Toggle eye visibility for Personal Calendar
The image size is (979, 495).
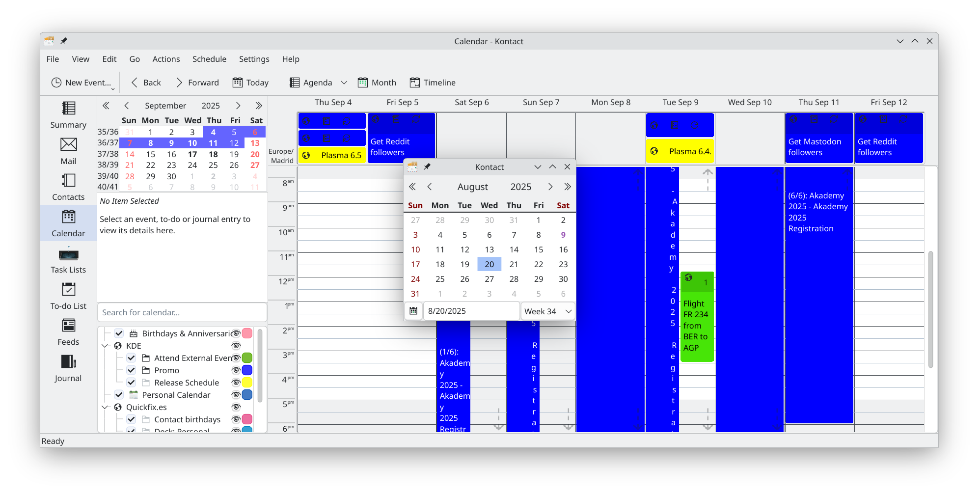tap(236, 395)
